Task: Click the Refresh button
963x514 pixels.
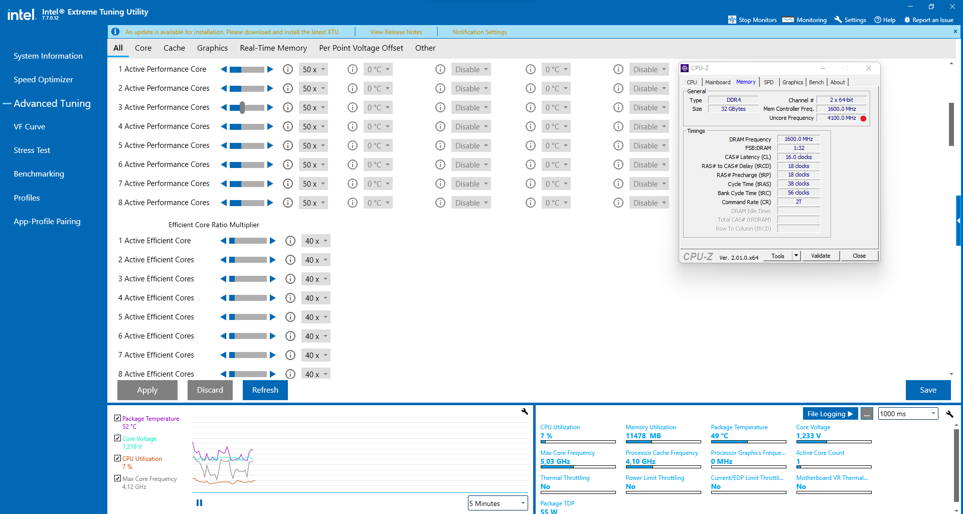Action: point(265,390)
